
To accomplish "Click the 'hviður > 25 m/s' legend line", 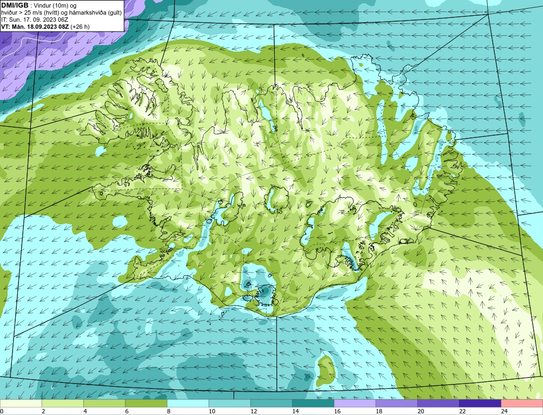I will point(61,12).
